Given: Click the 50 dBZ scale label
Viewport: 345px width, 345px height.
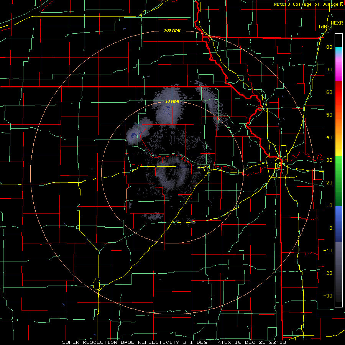Looking at the screenshot, I should pos(329,115).
